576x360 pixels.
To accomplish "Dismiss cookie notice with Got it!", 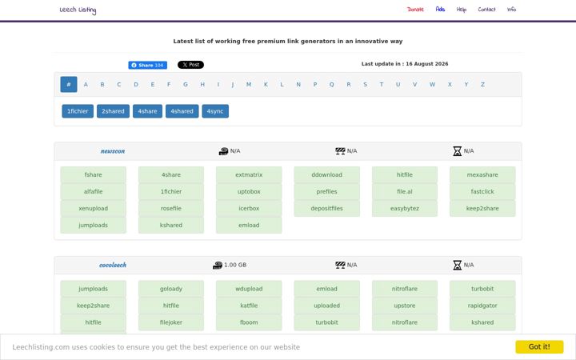I will pyautogui.click(x=539, y=346).
